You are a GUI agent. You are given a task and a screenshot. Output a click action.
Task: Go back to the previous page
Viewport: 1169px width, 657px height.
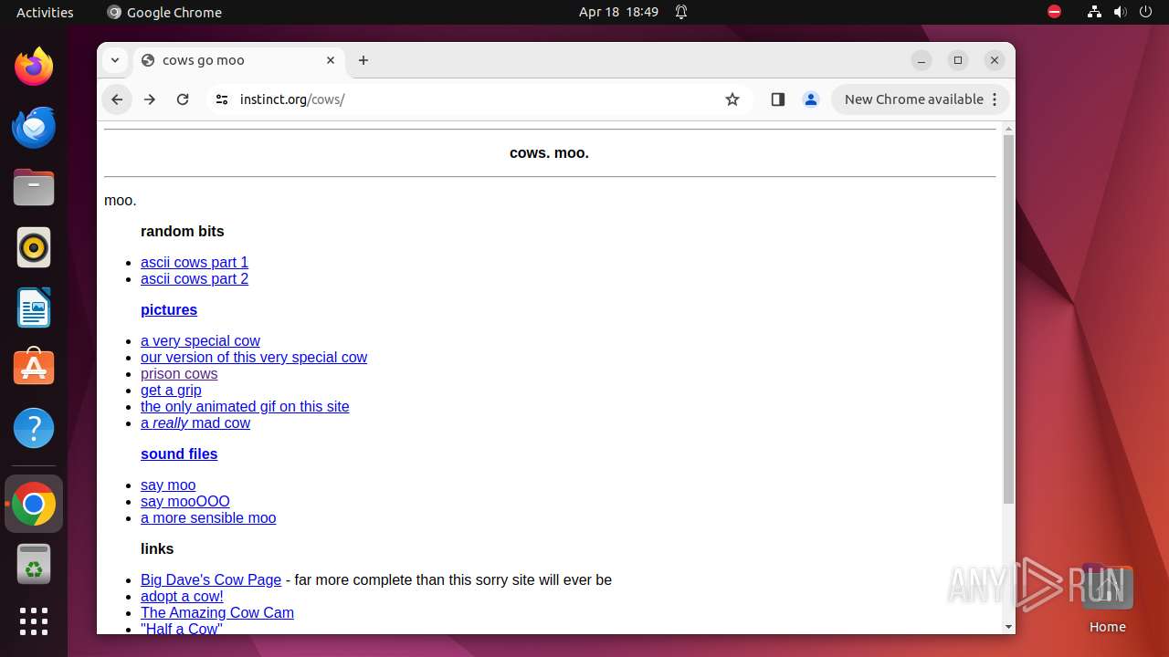[x=117, y=99]
